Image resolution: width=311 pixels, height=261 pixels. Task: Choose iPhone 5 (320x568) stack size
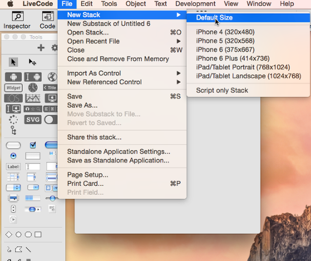click(248, 41)
